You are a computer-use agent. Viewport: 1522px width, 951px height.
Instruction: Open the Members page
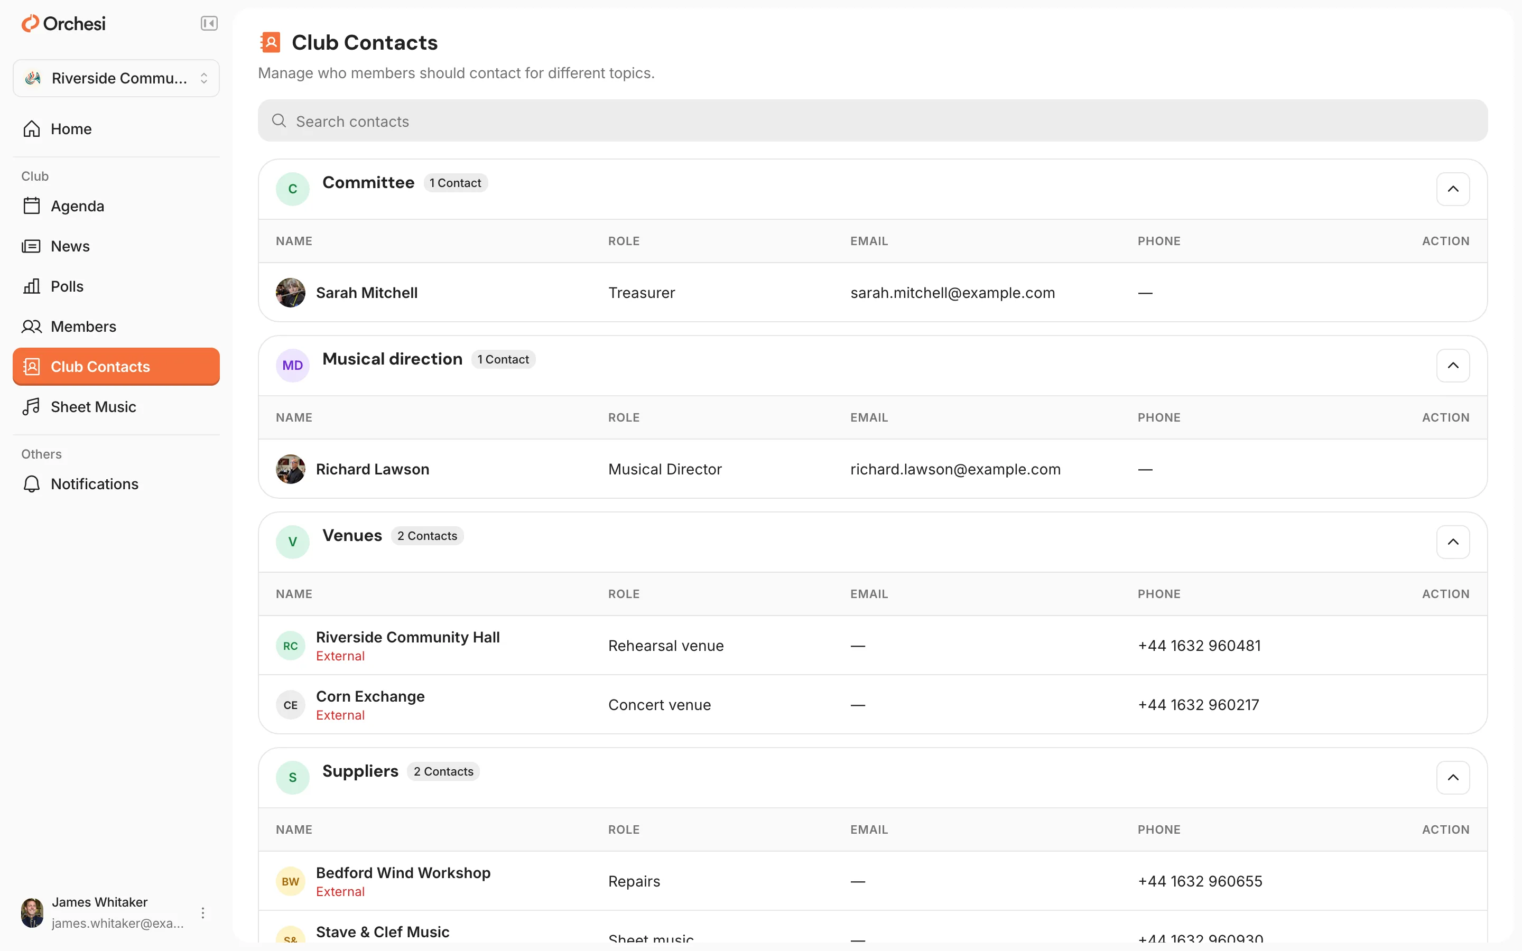coord(116,327)
